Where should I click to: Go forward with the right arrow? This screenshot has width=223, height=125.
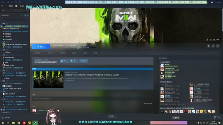6,6
